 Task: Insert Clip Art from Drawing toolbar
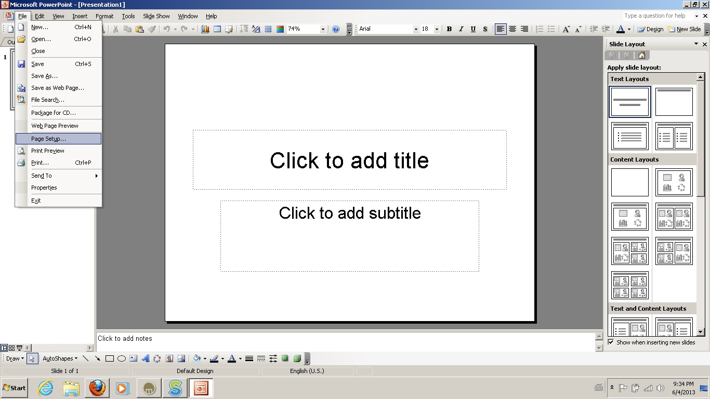point(169,358)
